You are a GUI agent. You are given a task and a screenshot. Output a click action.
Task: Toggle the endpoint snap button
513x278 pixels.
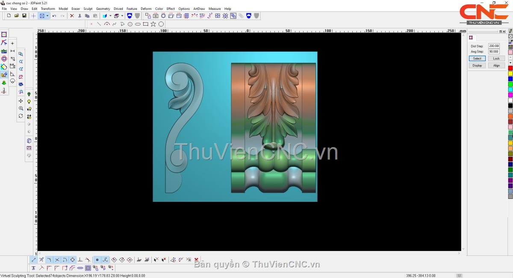click(34, 260)
